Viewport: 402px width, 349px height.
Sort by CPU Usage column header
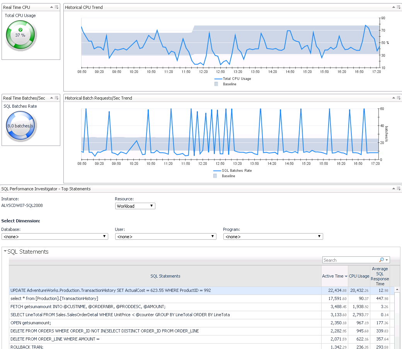click(x=359, y=276)
